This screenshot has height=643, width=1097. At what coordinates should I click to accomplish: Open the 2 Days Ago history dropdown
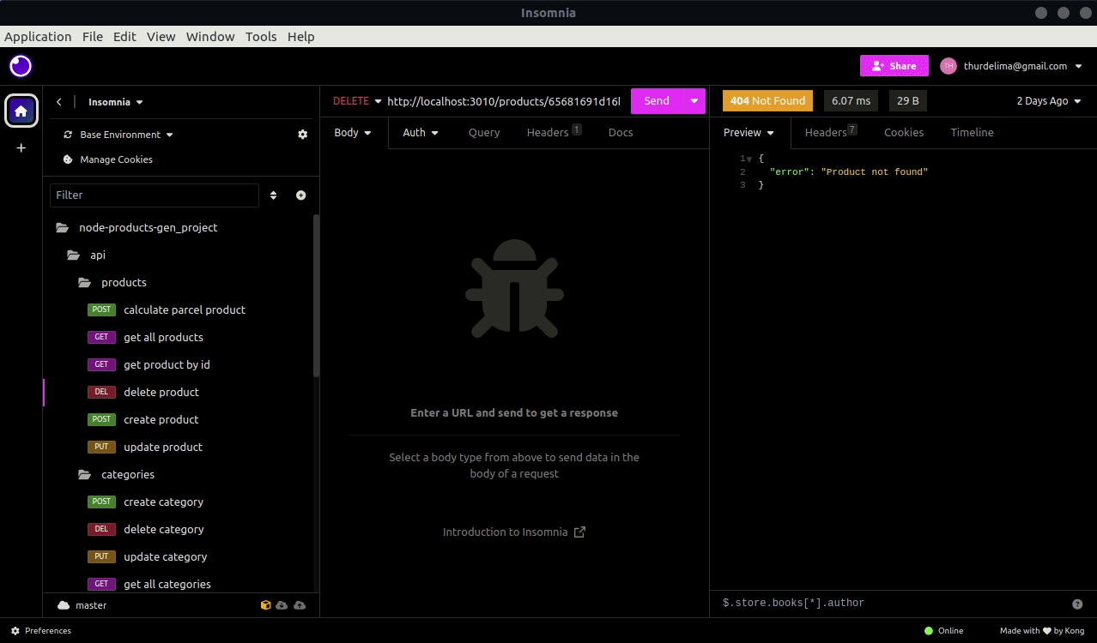pyautogui.click(x=1049, y=101)
